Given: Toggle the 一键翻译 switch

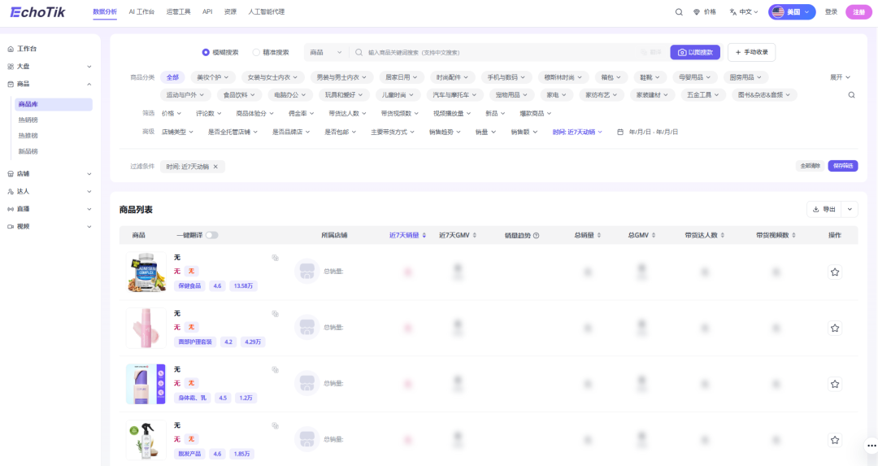Looking at the screenshot, I should pos(211,235).
